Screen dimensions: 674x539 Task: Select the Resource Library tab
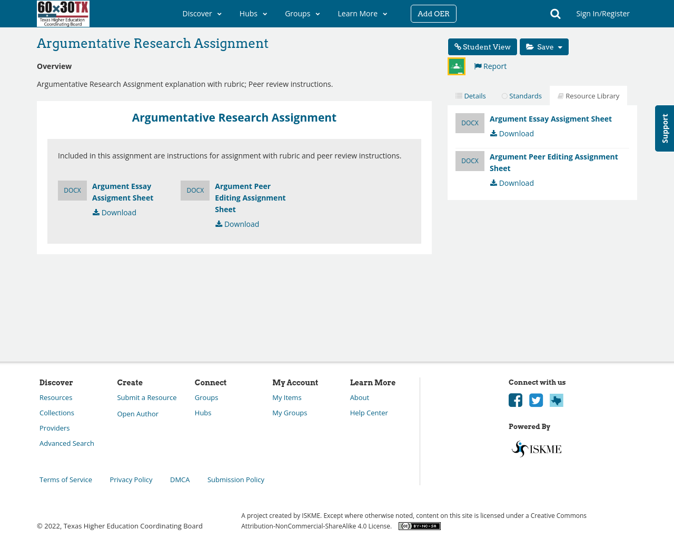(x=588, y=96)
